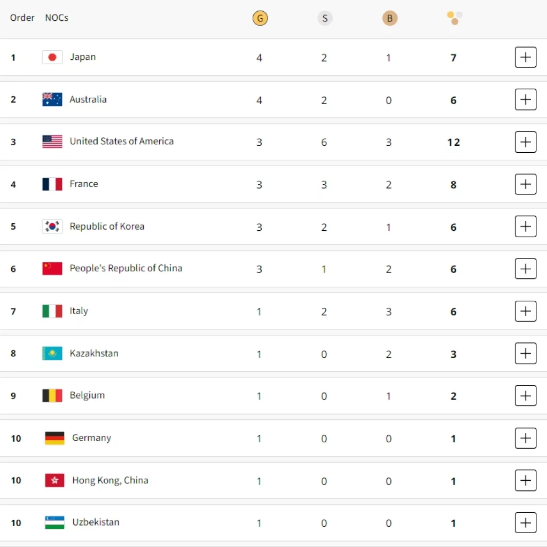
Task: Click the United States total medal count
Action: (x=454, y=142)
